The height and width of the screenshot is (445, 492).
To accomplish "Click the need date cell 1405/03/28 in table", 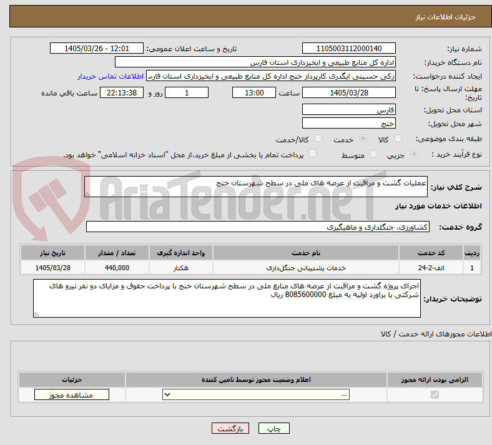I will click(52, 268).
